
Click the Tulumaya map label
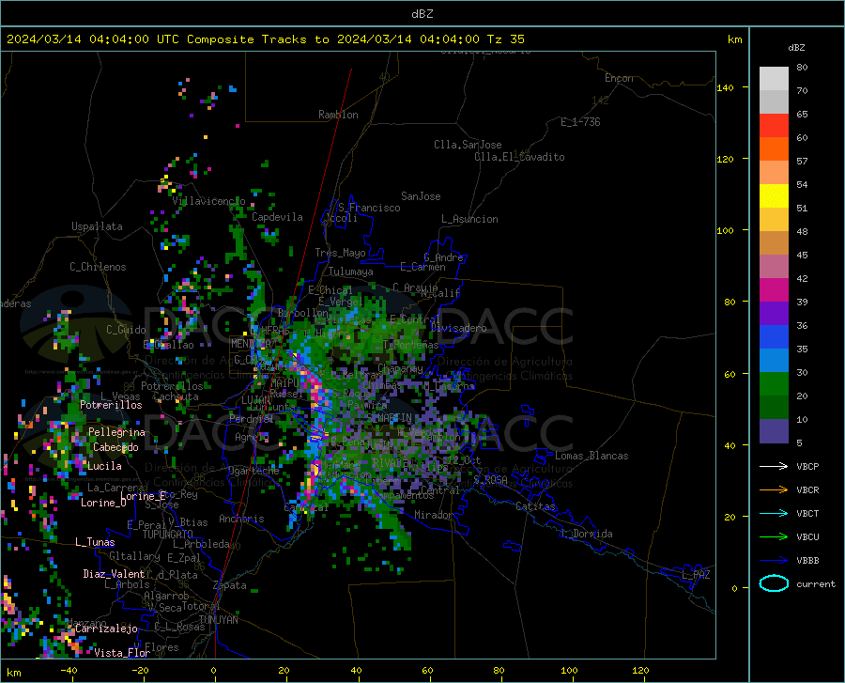tap(351, 272)
